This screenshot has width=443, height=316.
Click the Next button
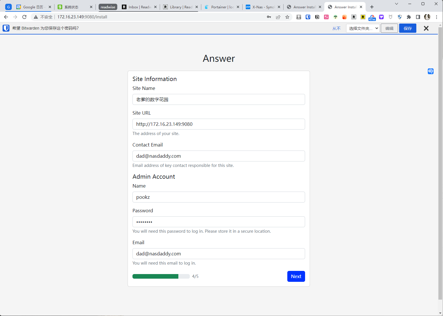tap(296, 276)
